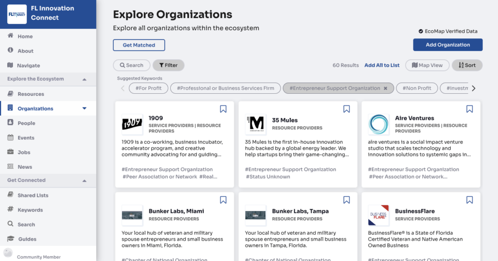This screenshot has height=261, width=498.
Task: Click the Aire Ventures logo thumbnail
Action: [x=378, y=124]
